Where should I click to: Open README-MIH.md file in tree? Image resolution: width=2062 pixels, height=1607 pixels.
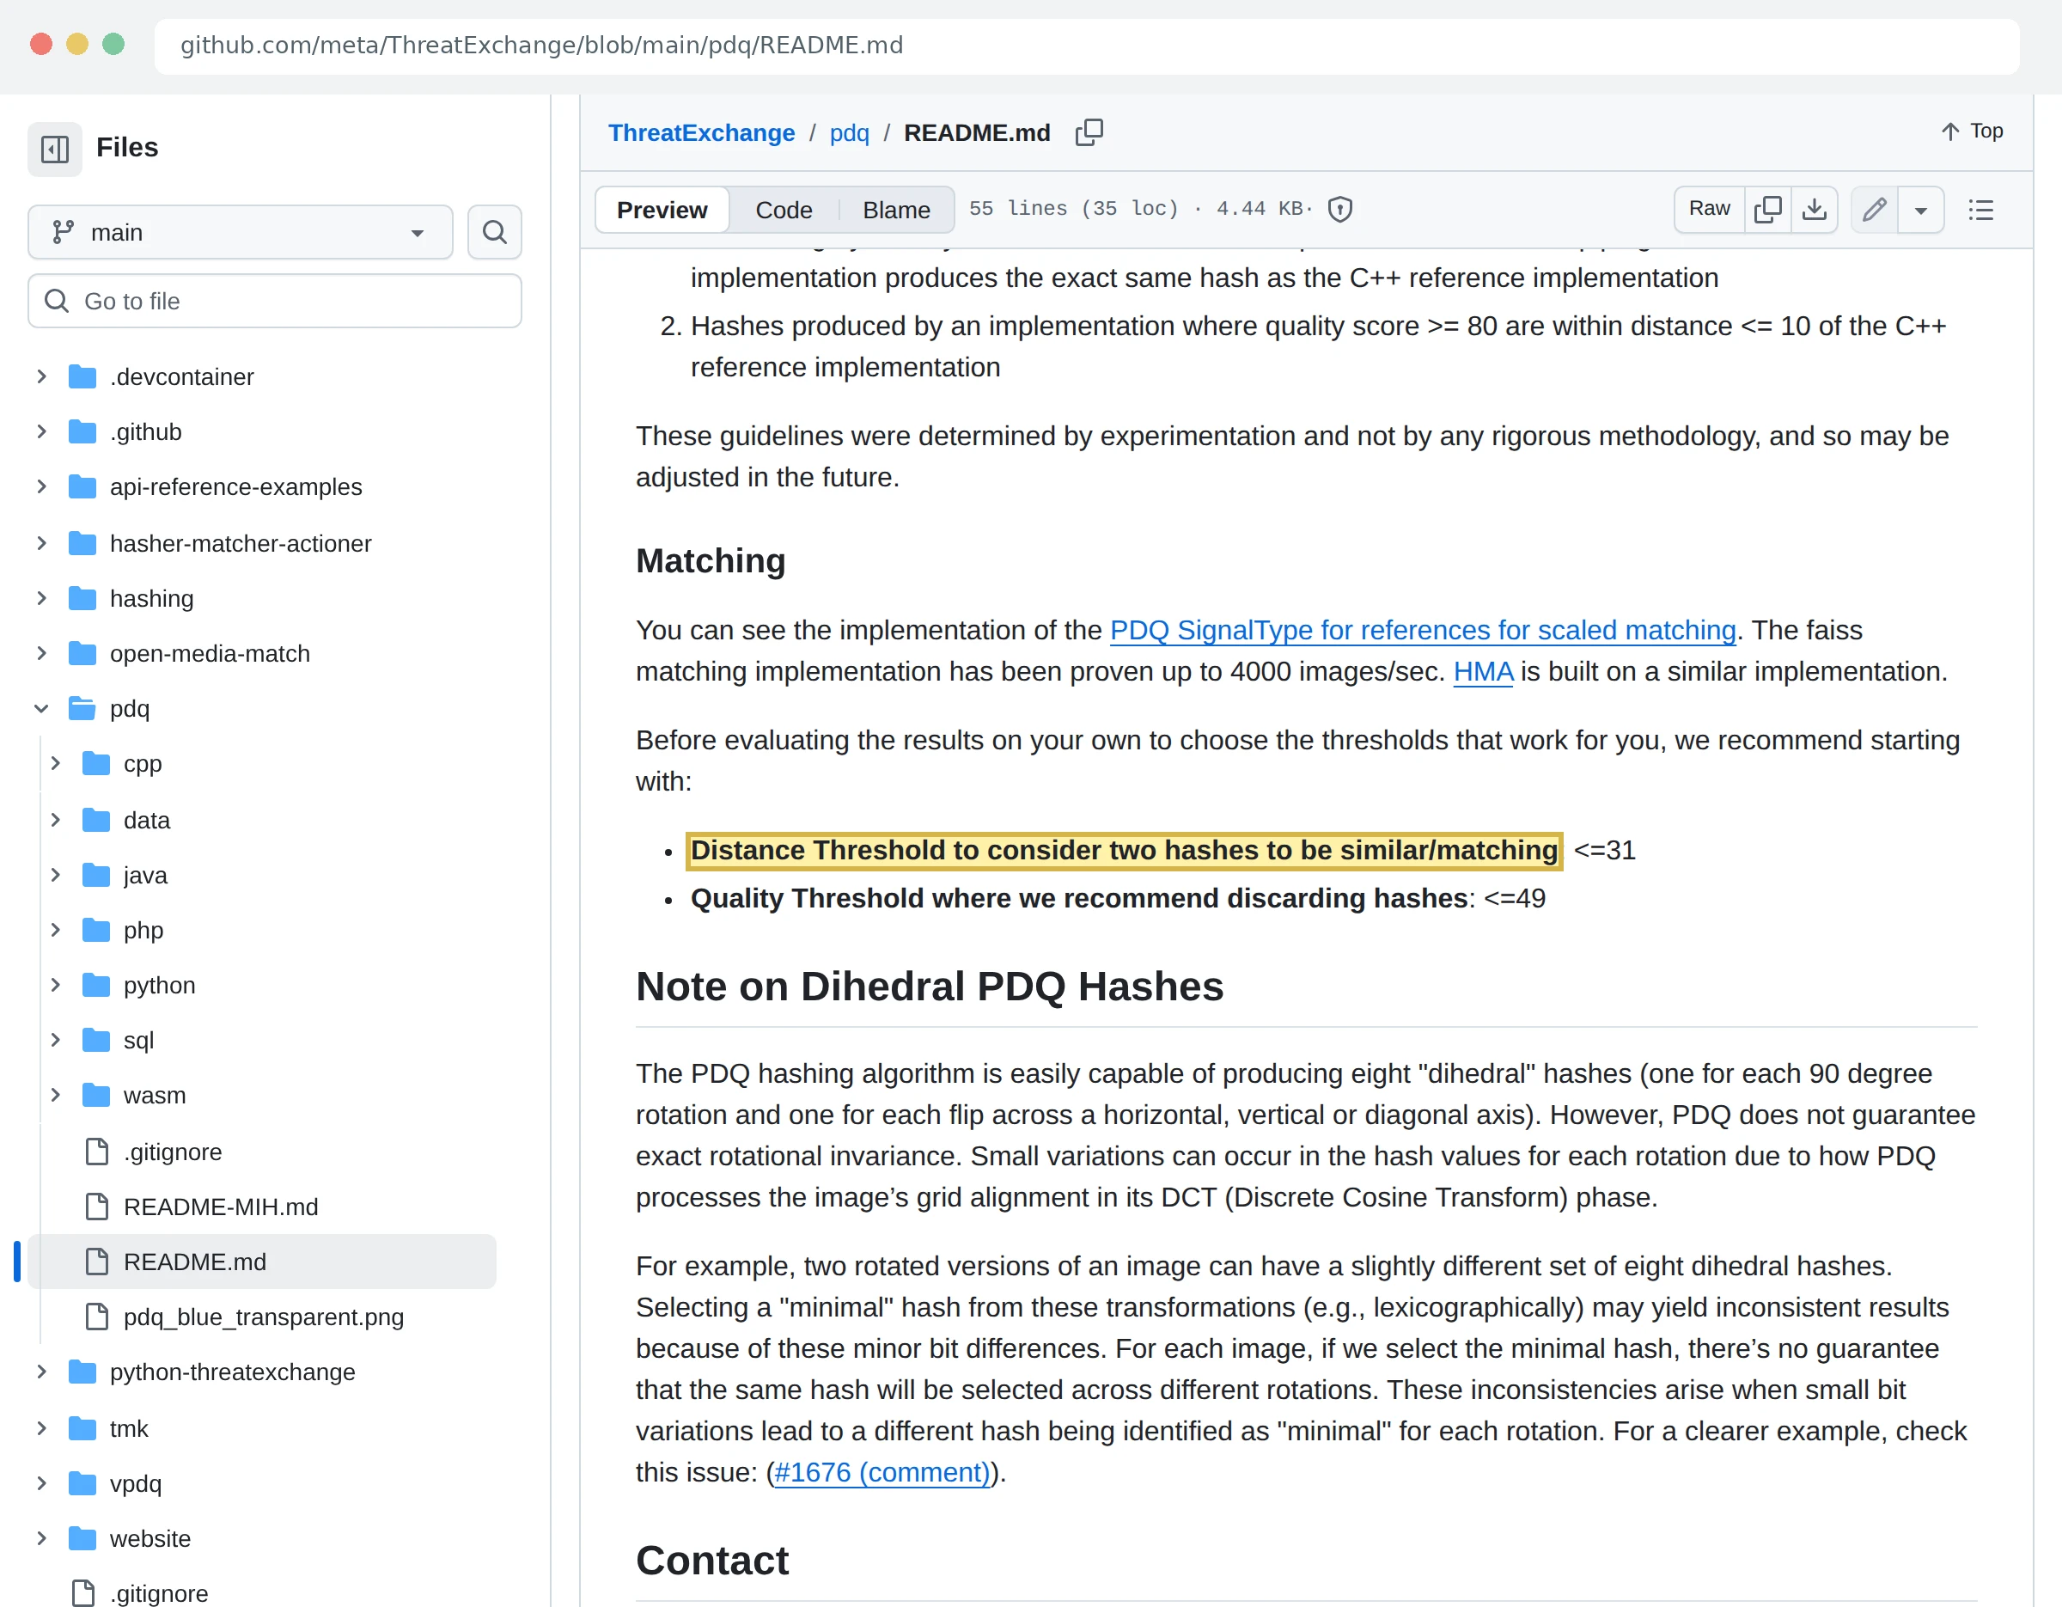(220, 1207)
